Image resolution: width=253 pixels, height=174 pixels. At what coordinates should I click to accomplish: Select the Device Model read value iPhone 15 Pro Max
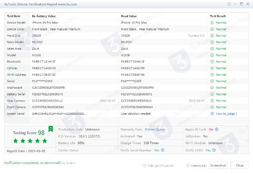(134, 23)
